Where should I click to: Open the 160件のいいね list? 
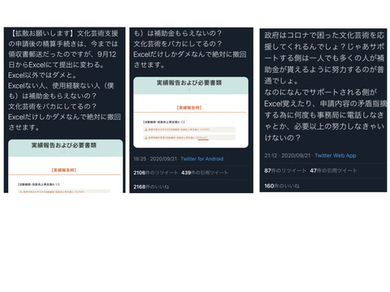(282, 186)
